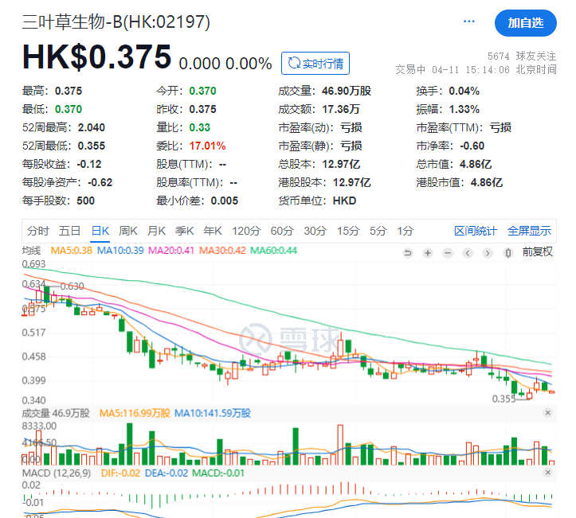Click the HK$0.375 current price
The image size is (576, 518).
point(96,57)
